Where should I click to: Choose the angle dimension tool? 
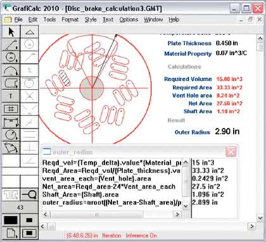tap(11, 148)
